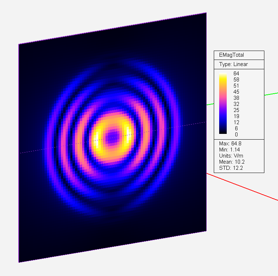
Task: Click the Max: 64.8 statistic
Action: click(230, 143)
